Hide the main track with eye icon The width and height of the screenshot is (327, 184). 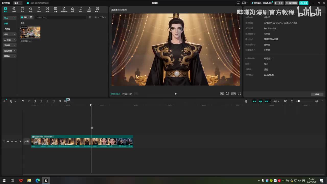tap(12, 141)
